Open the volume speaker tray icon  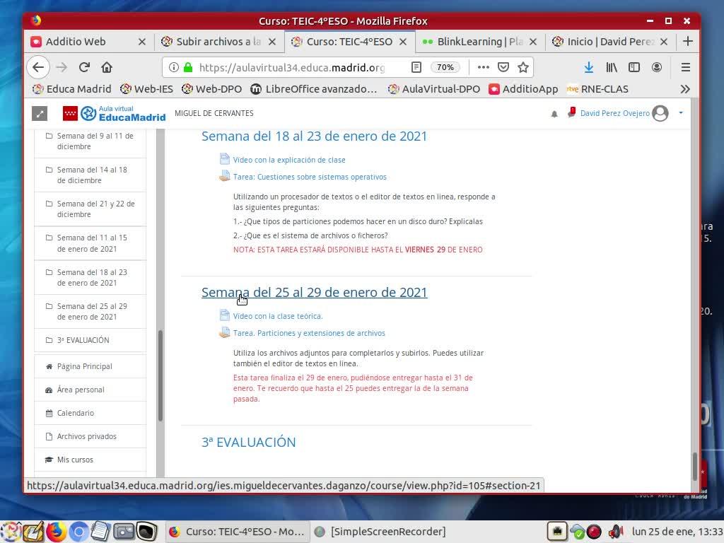click(x=616, y=532)
